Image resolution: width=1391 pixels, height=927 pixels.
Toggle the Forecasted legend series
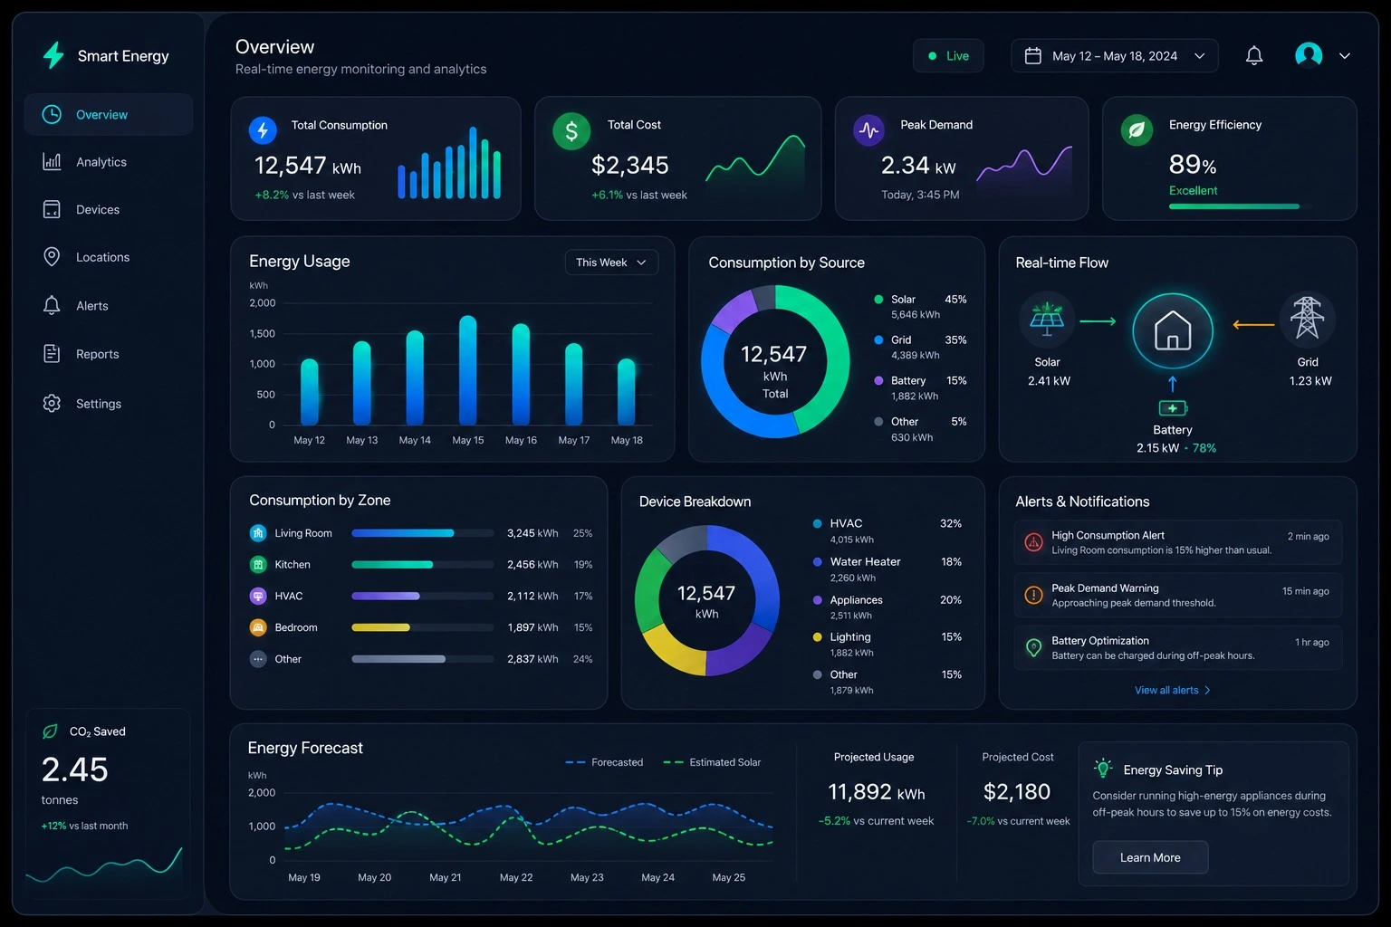(604, 762)
